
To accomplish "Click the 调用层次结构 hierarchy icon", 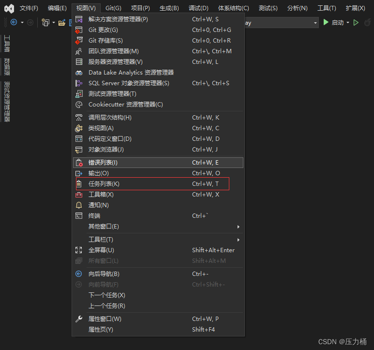I will pyautogui.click(x=79, y=117).
